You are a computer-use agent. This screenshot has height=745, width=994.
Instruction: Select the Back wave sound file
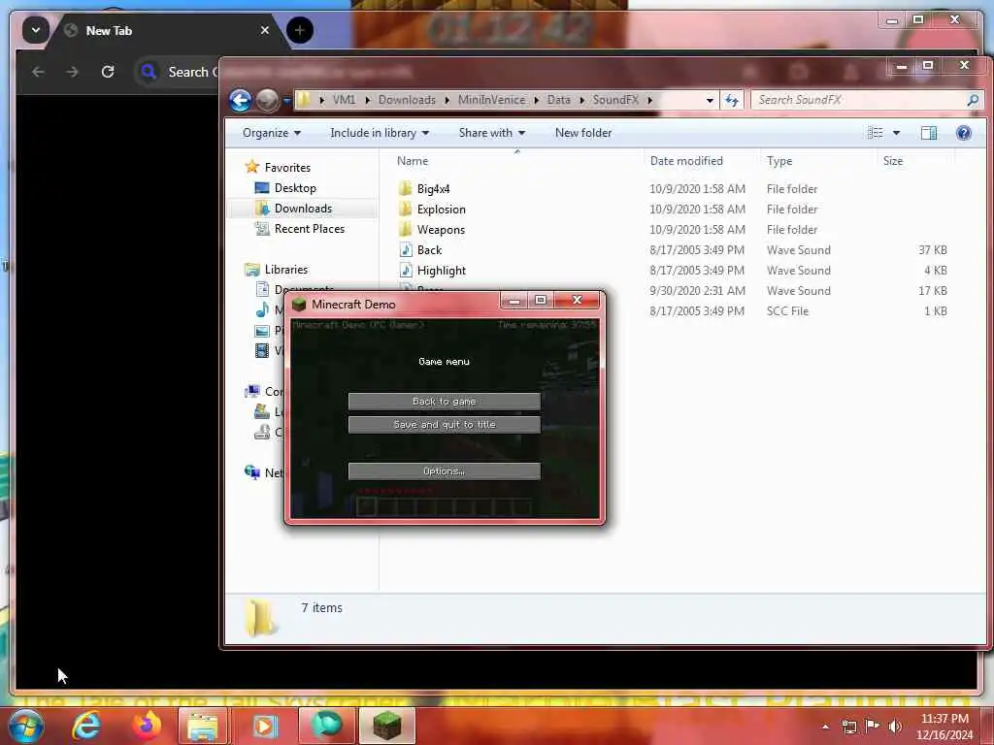(429, 249)
